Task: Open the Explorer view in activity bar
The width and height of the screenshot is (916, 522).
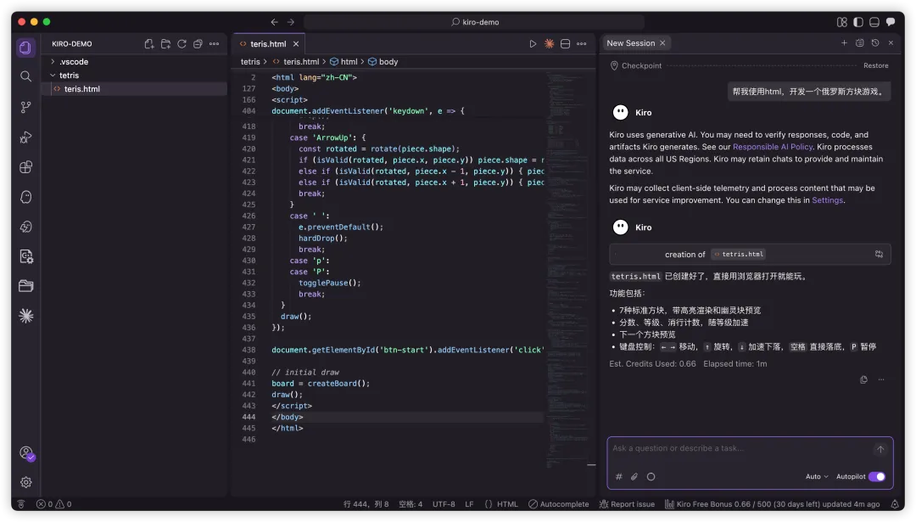Action: click(25, 48)
